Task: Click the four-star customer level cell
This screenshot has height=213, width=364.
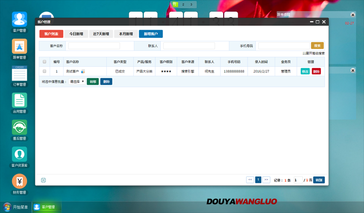Action: tap(166, 71)
